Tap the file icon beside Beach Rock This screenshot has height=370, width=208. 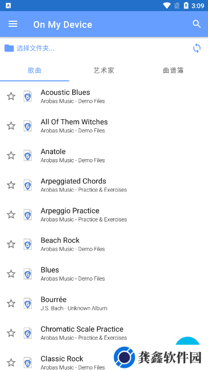[28, 244]
